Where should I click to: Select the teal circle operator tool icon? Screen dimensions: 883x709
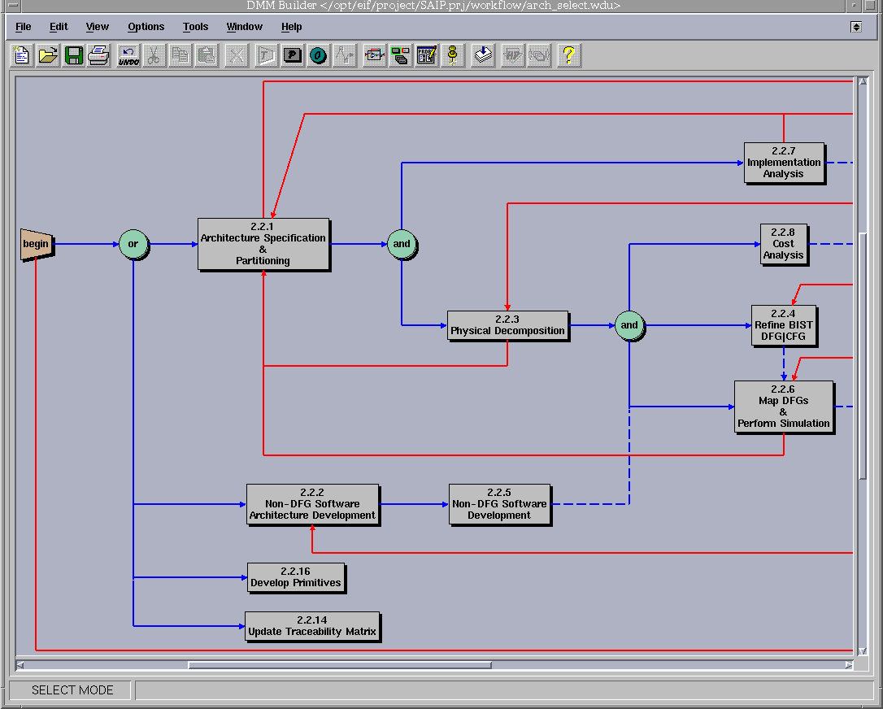[x=318, y=55]
